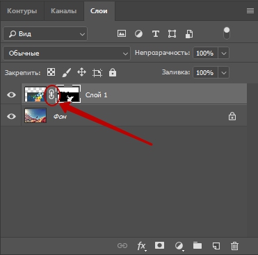Open the Layers panel hamburger menu
258x255 pixels.
click(x=250, y=11)
